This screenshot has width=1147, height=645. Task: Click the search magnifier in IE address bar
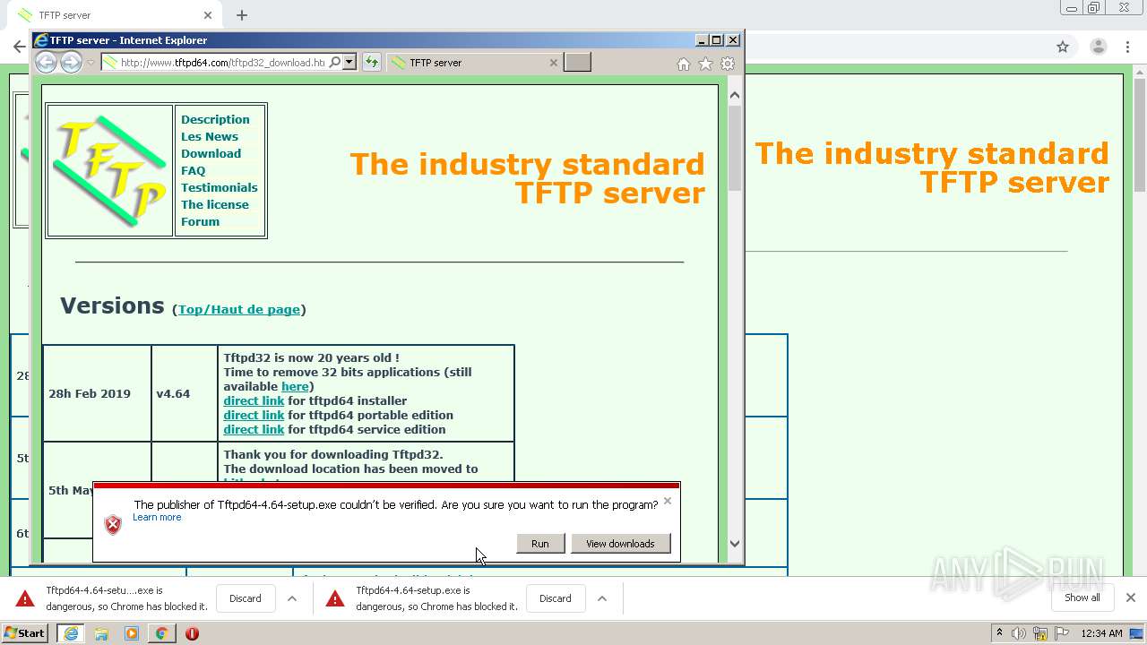[335, 63]
